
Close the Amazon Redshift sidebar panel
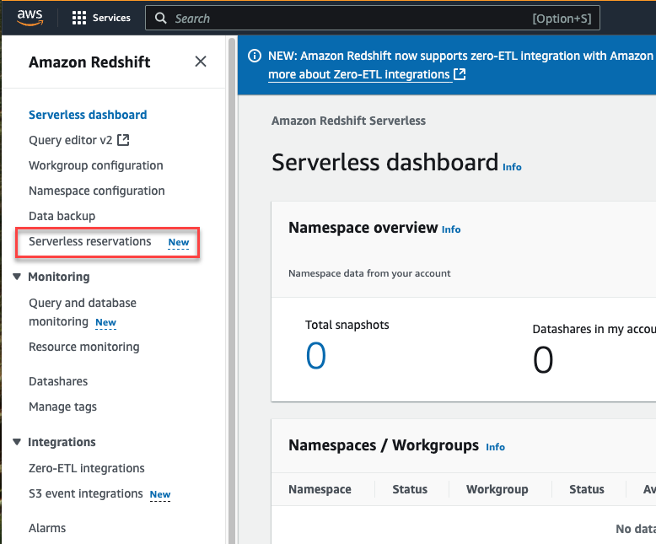point(201,62)
